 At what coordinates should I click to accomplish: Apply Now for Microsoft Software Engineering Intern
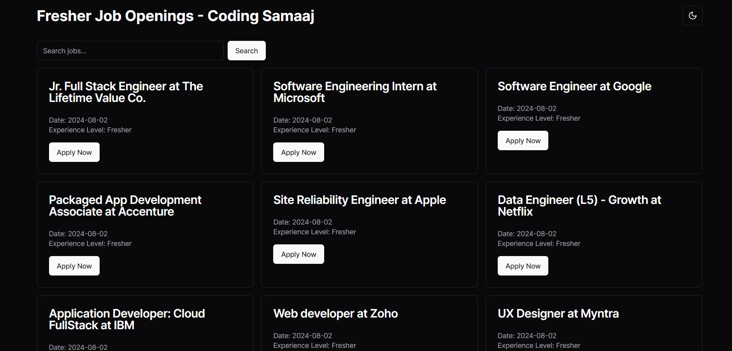coord(298,152)
